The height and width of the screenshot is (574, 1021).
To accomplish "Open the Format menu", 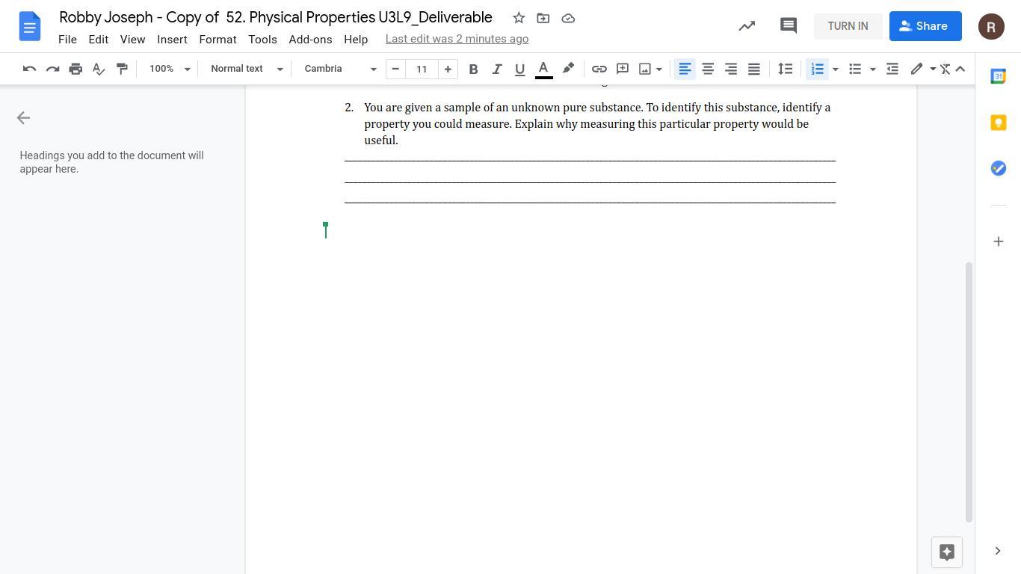I will (218, 39).
